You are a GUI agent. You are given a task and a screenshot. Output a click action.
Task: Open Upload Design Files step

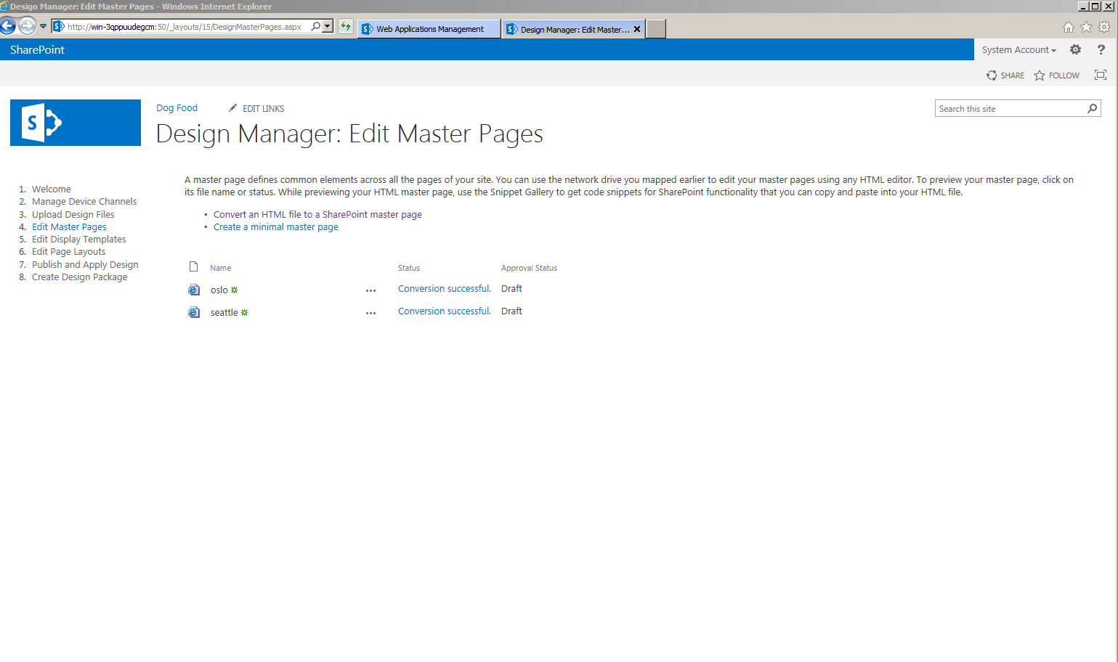[x=73, y=214]
